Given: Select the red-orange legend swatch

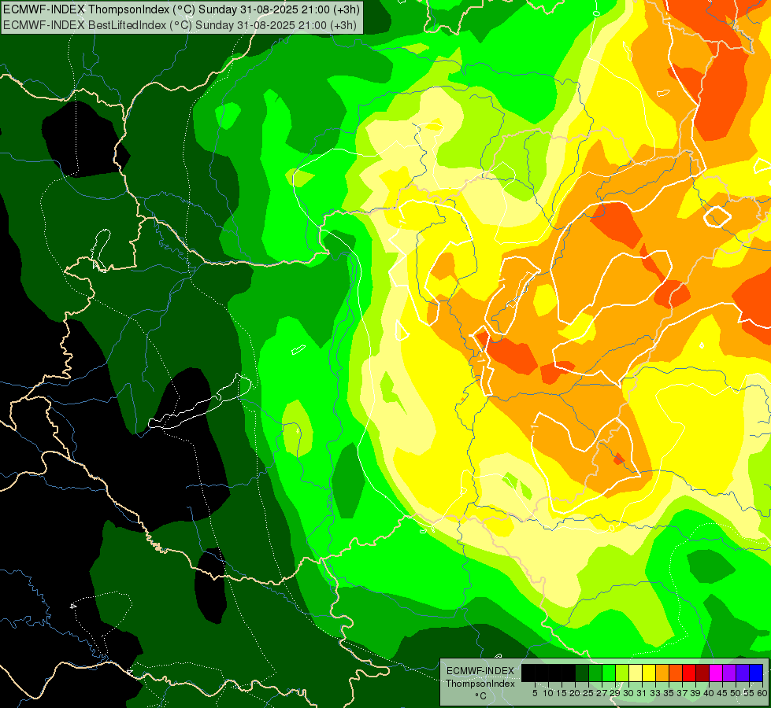Looking at the screenshot, I should point(676,673).
